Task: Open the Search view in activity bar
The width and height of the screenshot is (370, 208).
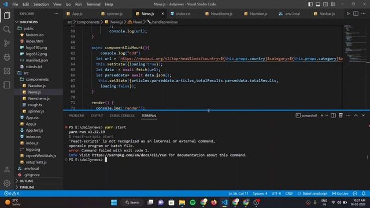Action: 7,29
